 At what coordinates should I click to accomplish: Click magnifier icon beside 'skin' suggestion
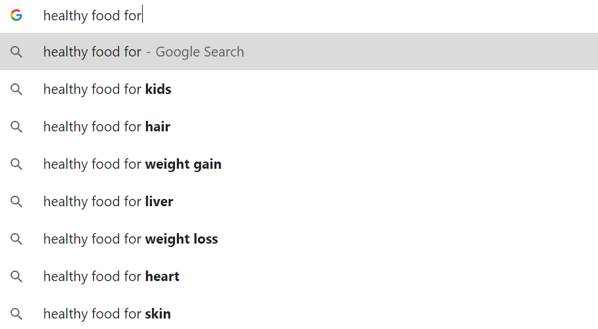(x=16, y=314)
